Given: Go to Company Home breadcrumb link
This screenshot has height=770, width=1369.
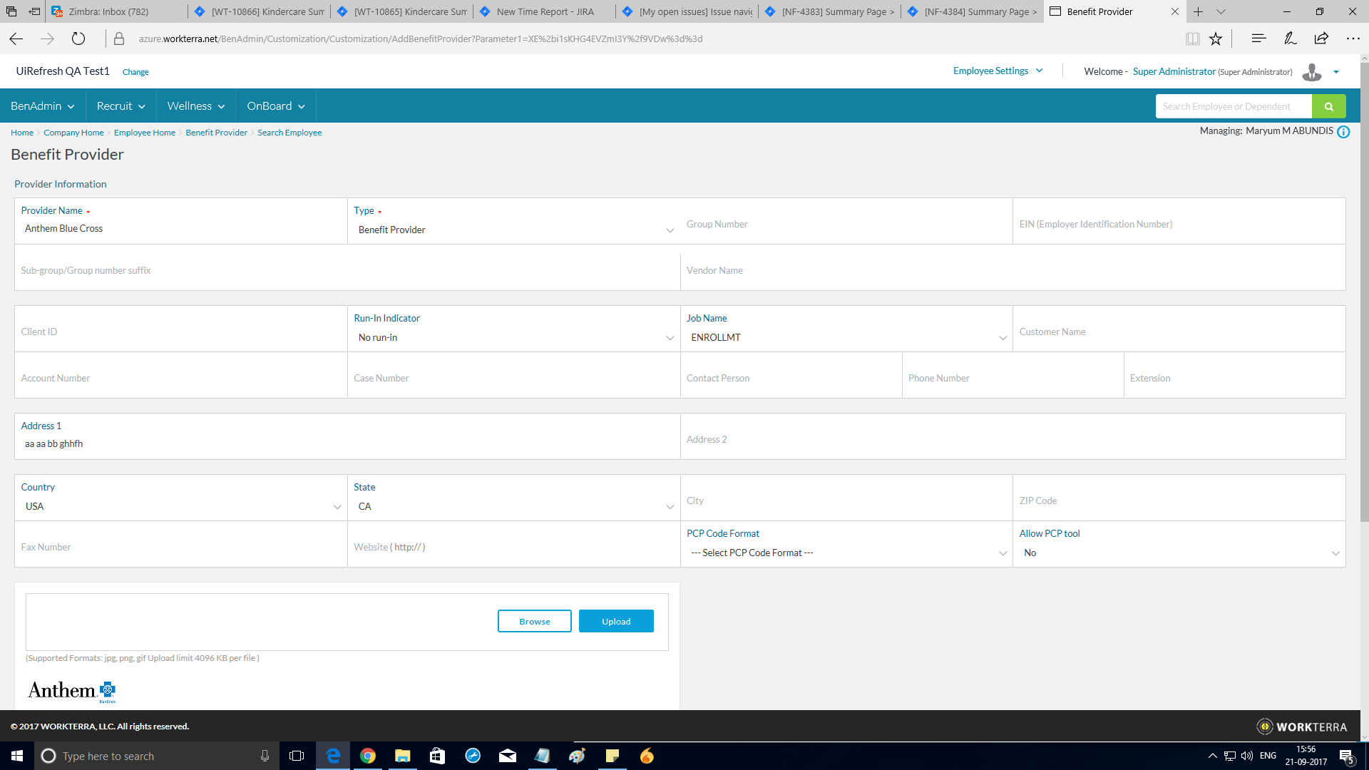Looking at the screenshot, I should click(x=73, y=133).
